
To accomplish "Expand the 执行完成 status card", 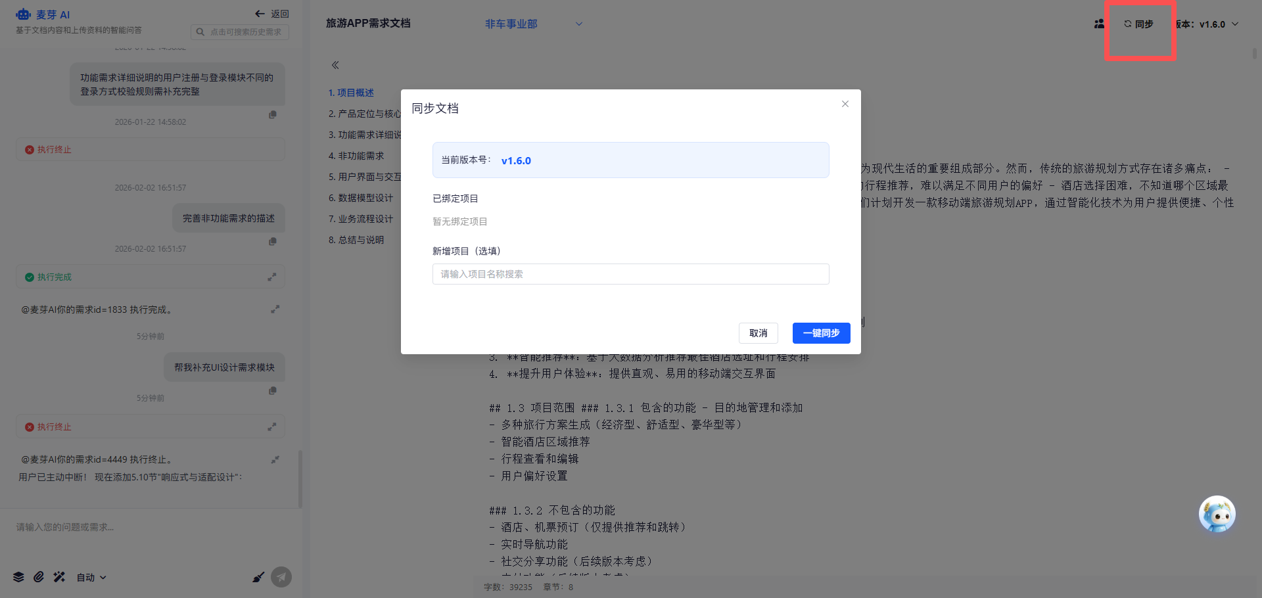I will click(271, 277).
